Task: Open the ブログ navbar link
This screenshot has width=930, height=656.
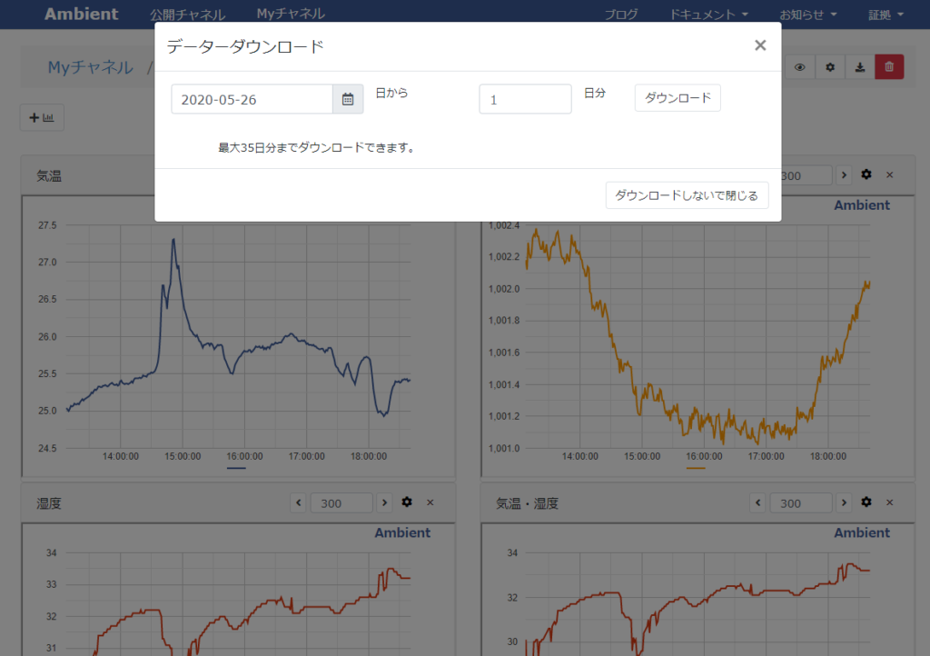Action: tap(621, 15)
